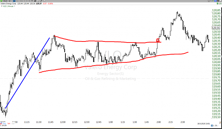Click the star favorite icon
The image size is (222, 129).
(x=209, y=1)
